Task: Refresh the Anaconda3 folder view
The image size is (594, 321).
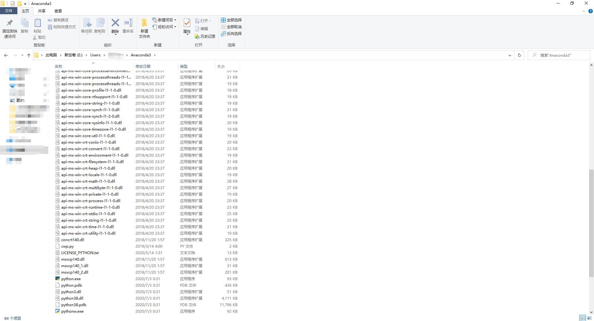Action: (x=519, y=55)
